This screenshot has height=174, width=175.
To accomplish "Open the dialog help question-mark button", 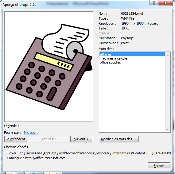I will (154, 3).
